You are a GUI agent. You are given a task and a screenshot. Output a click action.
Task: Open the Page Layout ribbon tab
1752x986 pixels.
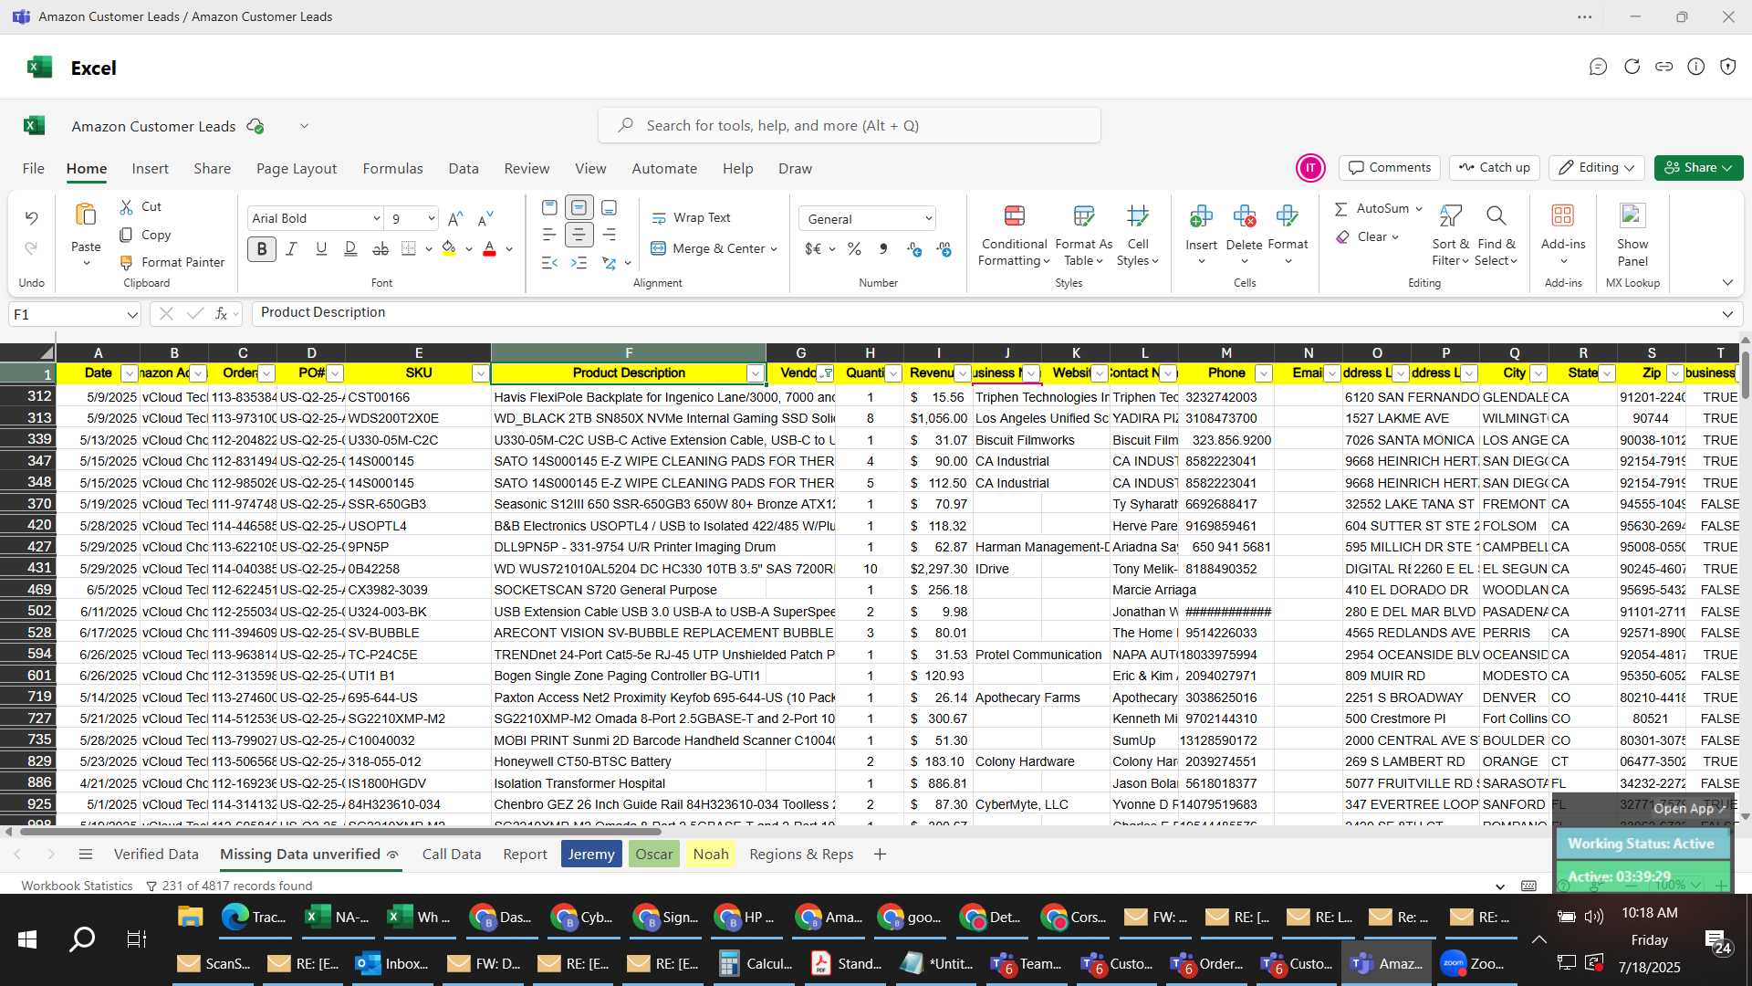[297, 169]
